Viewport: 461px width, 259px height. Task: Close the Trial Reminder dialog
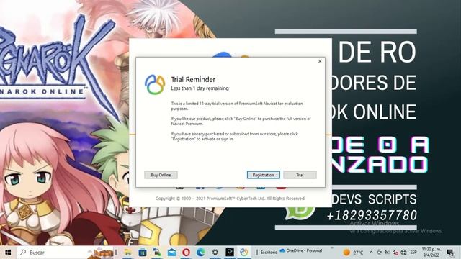point(320,61)
